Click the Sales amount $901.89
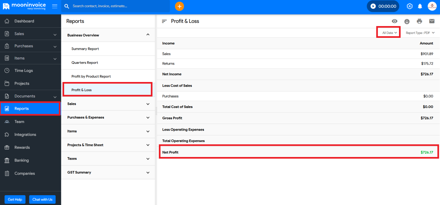Viewport: 440px width, 205px height. coord(427,54)
